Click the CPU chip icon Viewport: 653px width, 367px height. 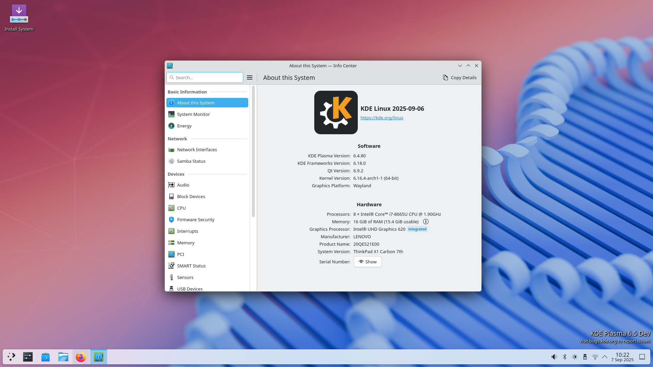pos(171,208)
